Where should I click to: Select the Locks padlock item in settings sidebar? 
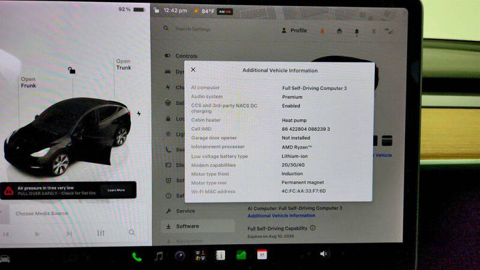(173, 118)
